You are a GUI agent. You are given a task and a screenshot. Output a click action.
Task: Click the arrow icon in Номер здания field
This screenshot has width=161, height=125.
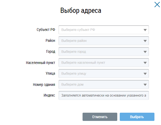(x=145, y=85)
